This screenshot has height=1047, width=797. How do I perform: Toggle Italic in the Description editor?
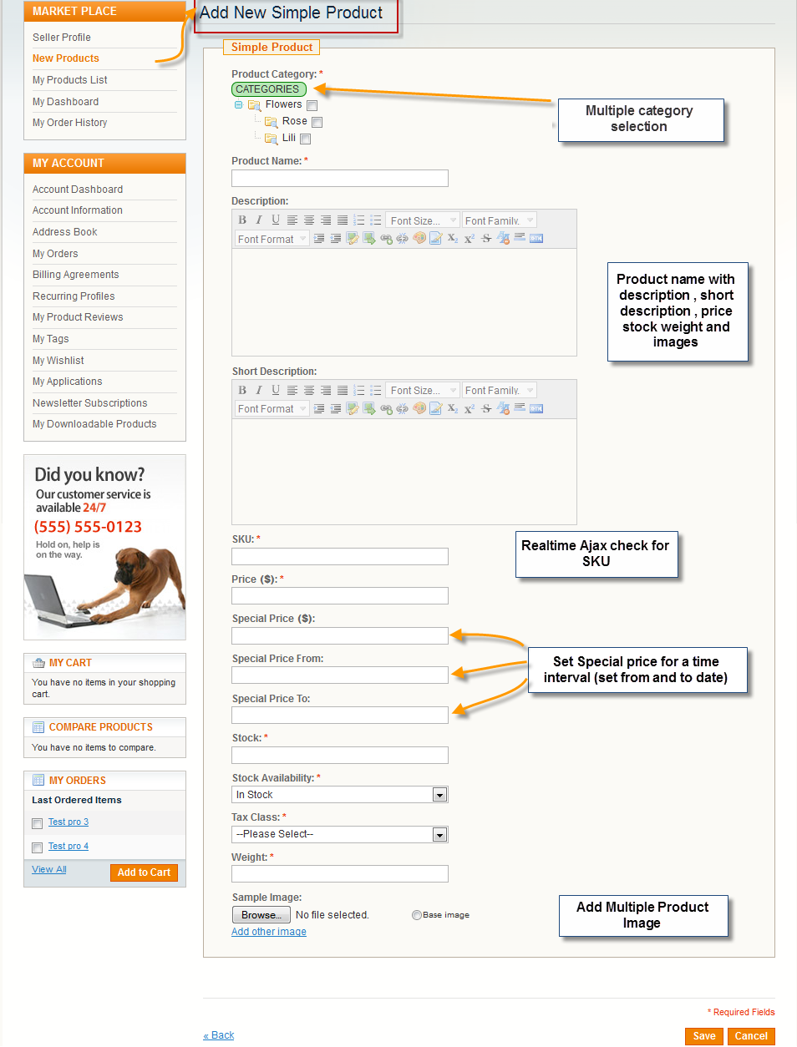tap(259, 220)
